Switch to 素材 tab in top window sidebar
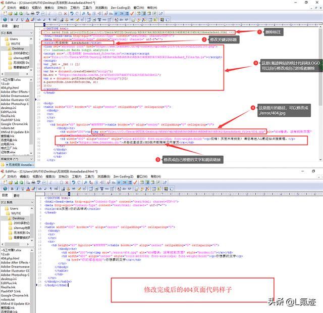The width and height of the screenshot is (323, 313). pyautogui.click(x=16, y=26)
